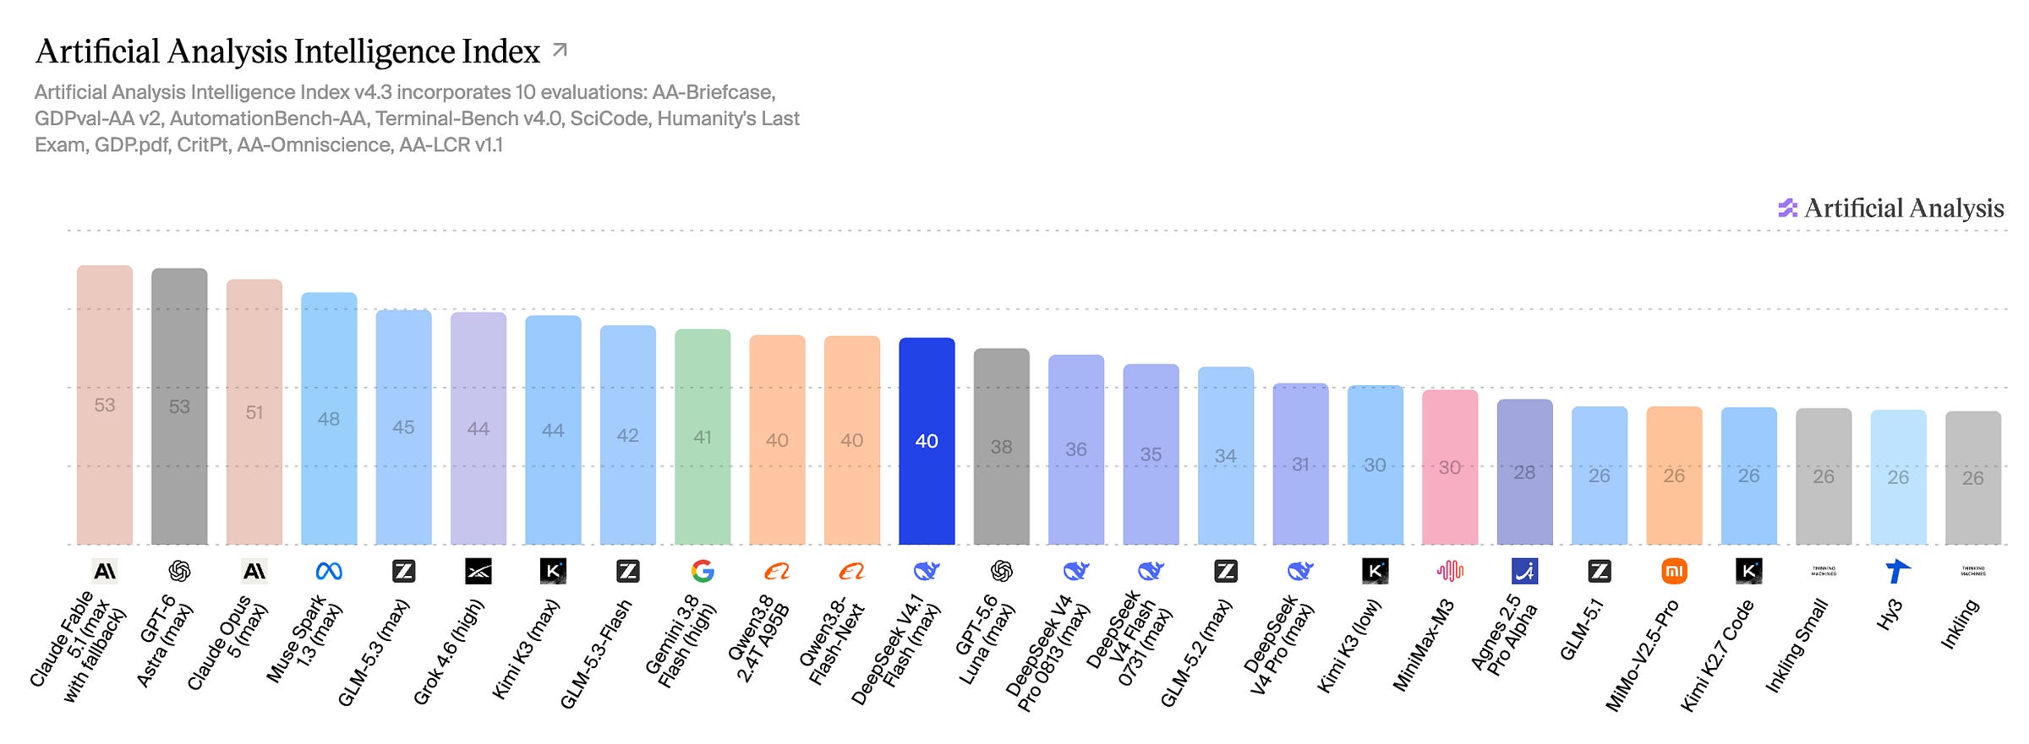Click the OpenAI logo under GPT-6 Astra
Screen dimensions: 2029x744
click(179, 572)
